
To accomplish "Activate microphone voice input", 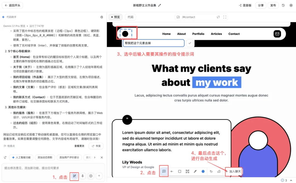I will click(x=82, y=176).
